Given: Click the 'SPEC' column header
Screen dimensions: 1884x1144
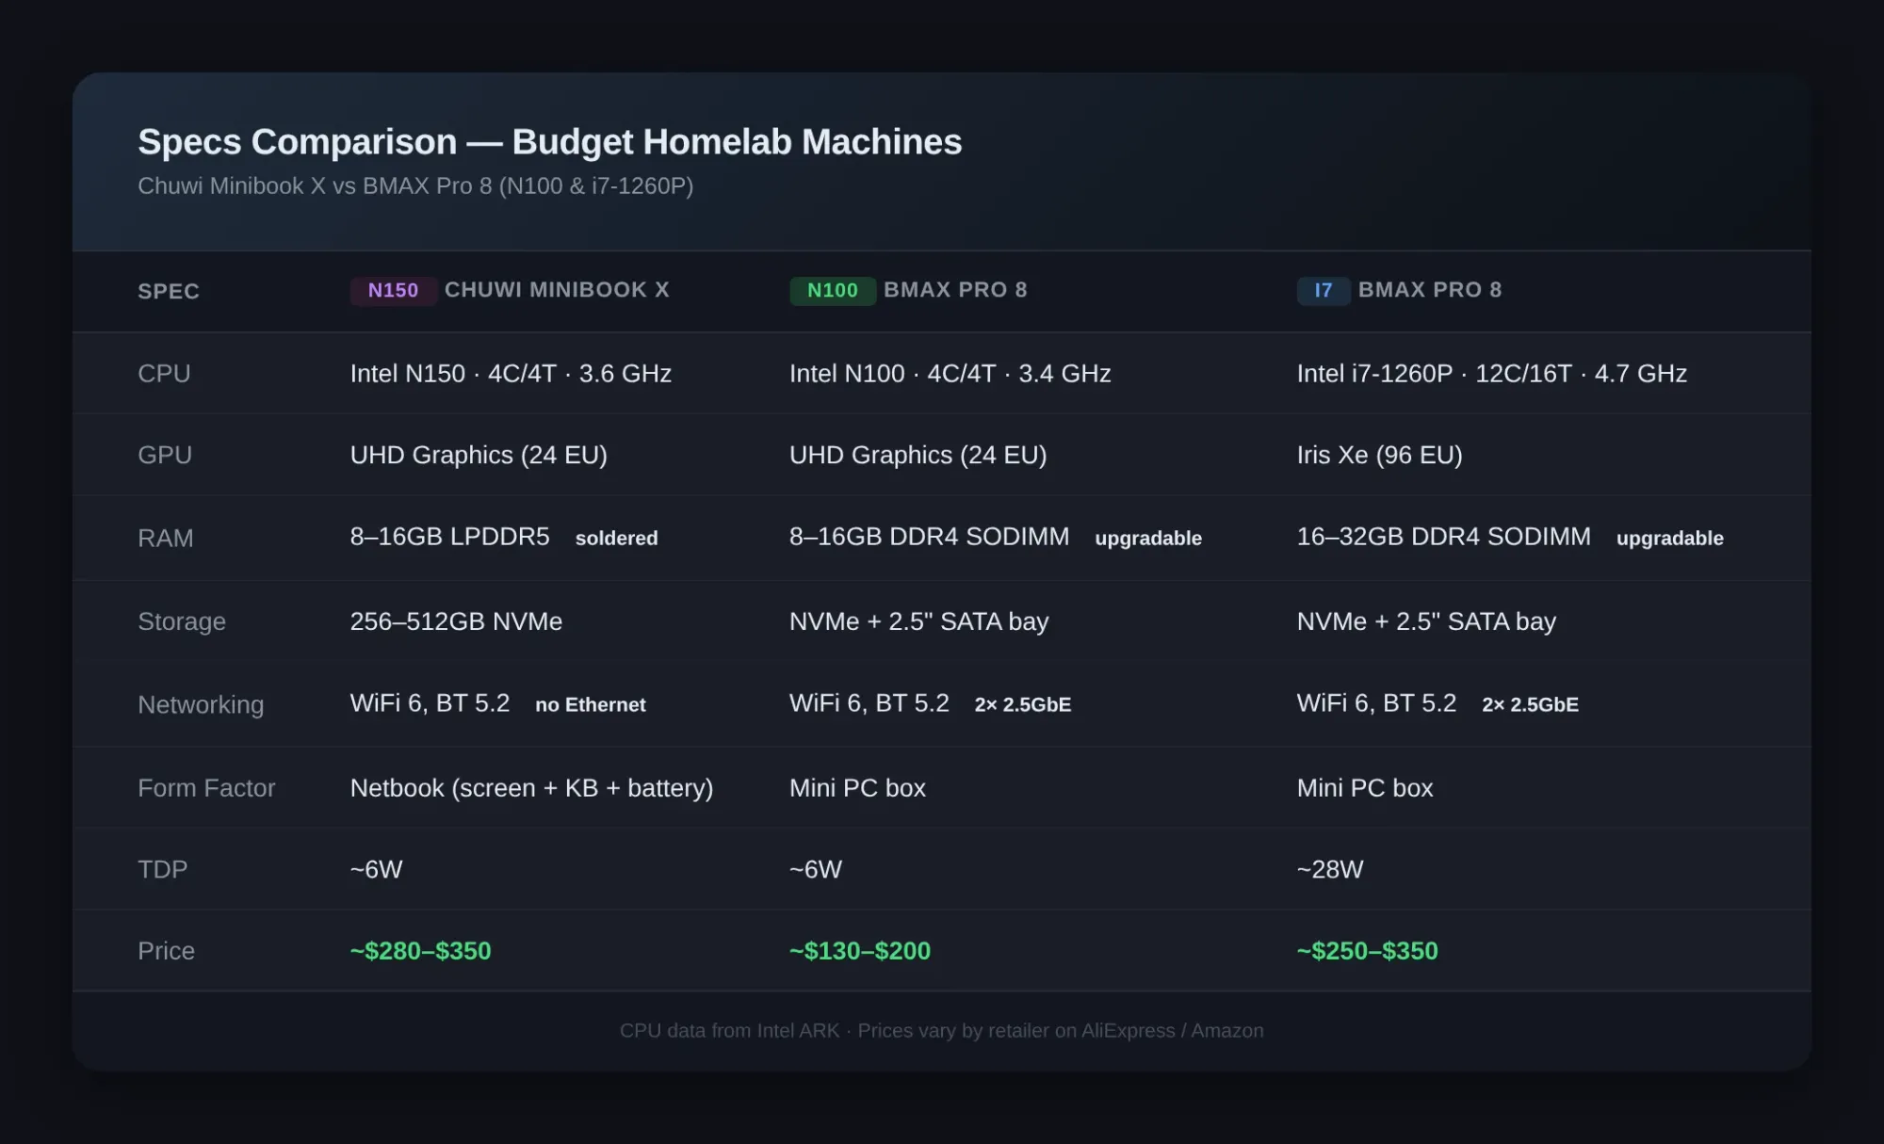Looking at the screenshot, I should pyautogui.click(x=169, y=292).
